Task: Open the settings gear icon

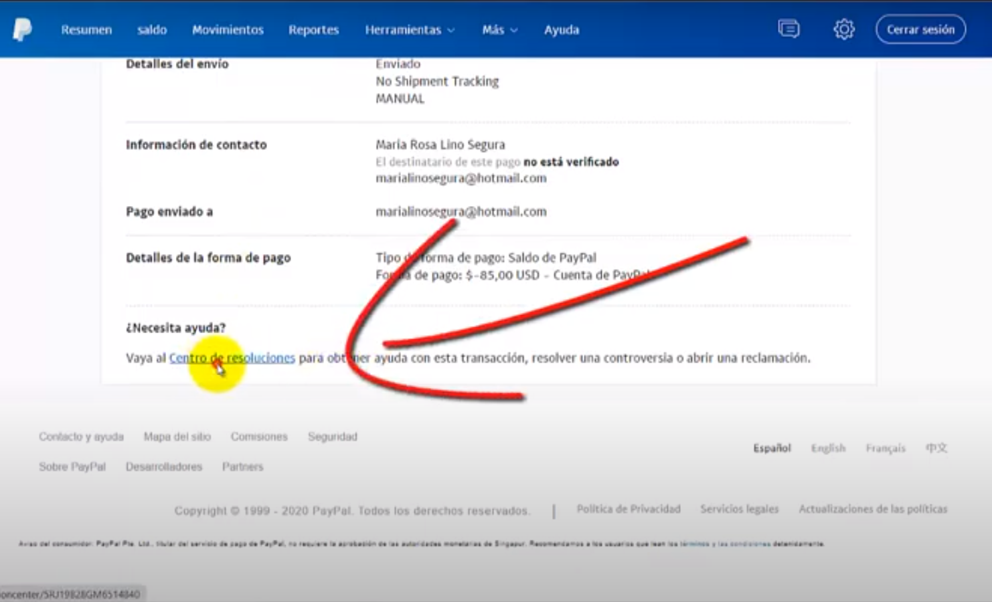Action: (x=843, y=29)
